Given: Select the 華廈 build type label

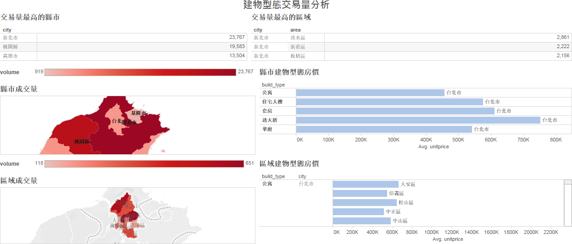Looking at the screenshot, I should (267, 129).
